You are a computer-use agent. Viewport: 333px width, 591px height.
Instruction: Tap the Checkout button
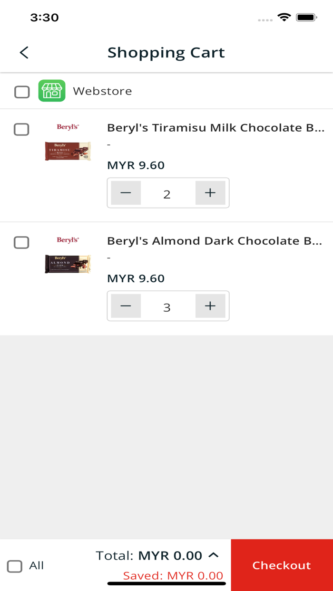(282, 565)
